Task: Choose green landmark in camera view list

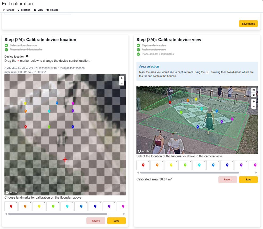Action: point(185,165)
